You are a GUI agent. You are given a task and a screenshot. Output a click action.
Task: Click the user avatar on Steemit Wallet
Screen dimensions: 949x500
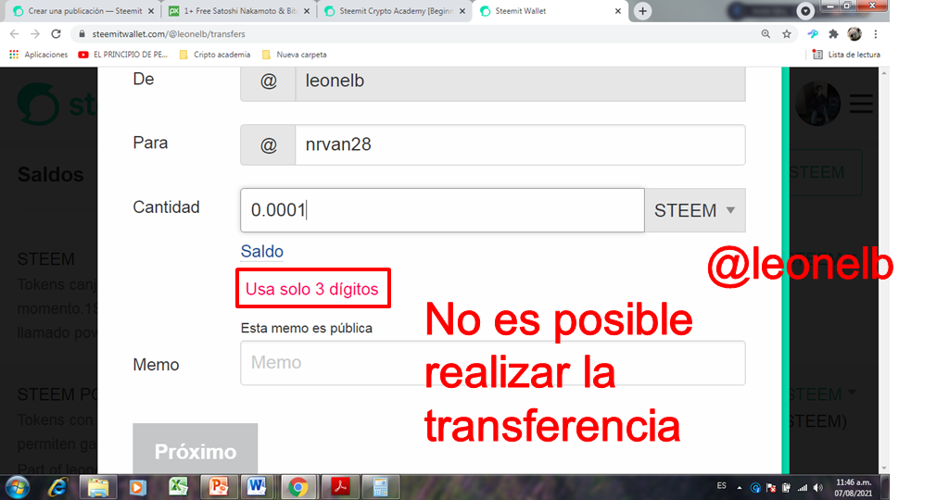[817, 104]
